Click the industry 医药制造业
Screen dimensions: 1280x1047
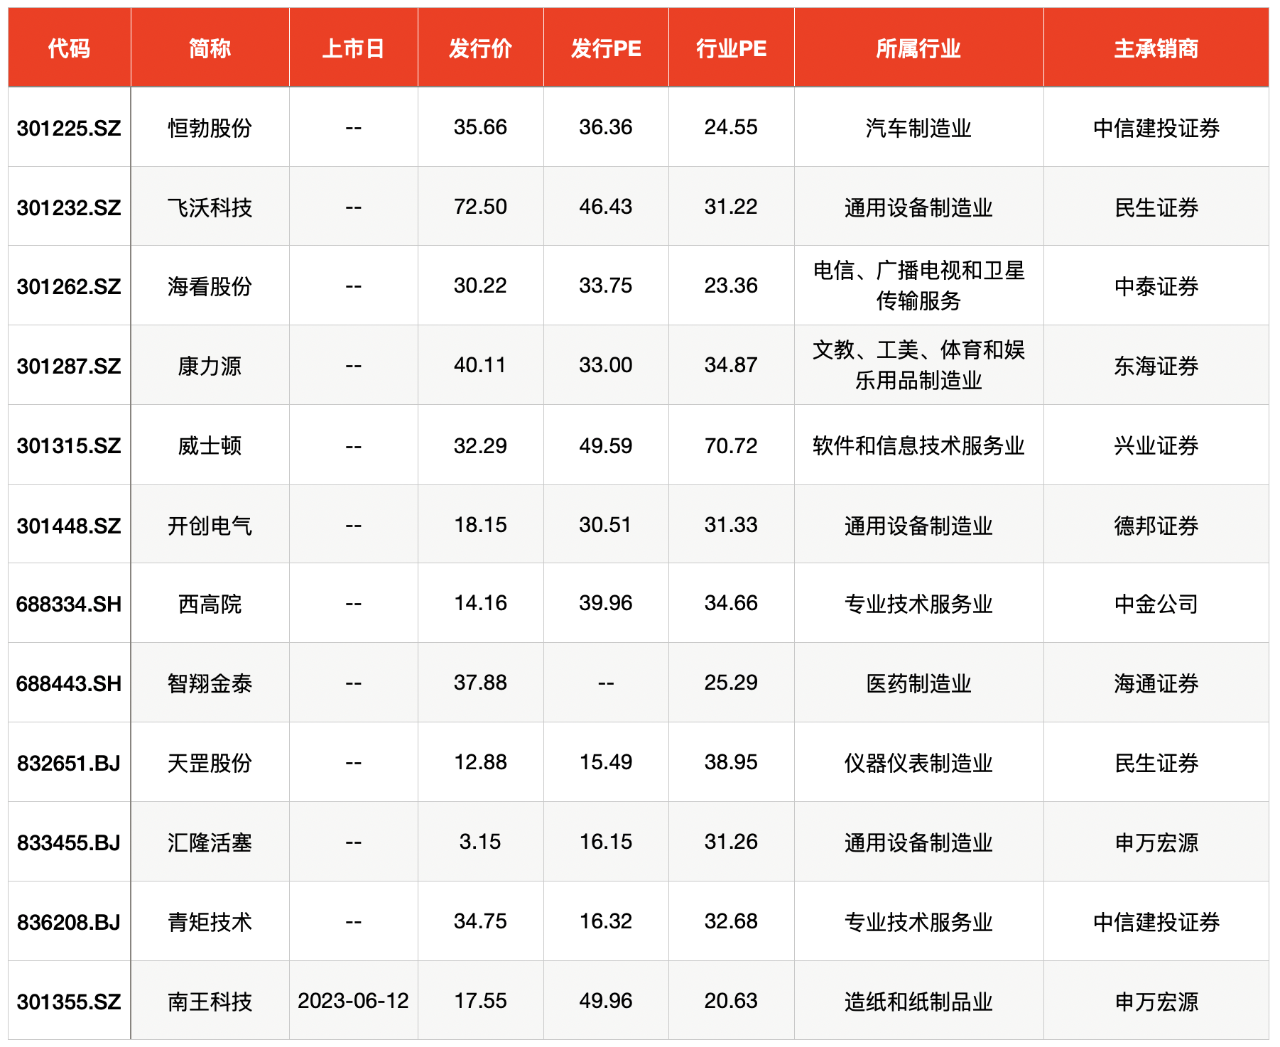tap(918, 683)
